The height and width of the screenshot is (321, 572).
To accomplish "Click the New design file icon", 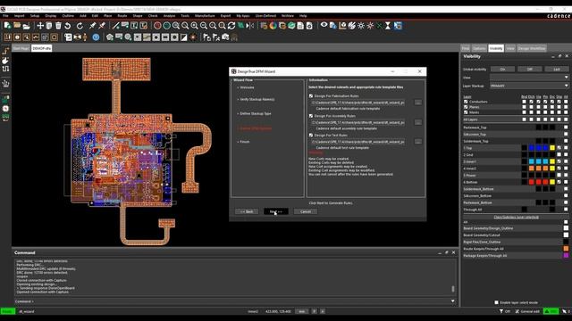I will 7,26.
